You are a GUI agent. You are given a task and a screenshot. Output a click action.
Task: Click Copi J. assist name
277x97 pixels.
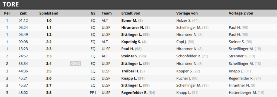(x=182, y=42)
